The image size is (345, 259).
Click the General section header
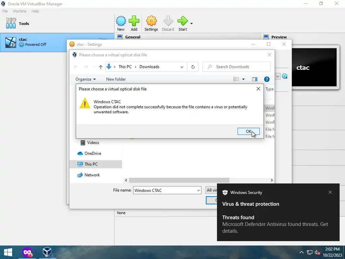pos(133,37)
